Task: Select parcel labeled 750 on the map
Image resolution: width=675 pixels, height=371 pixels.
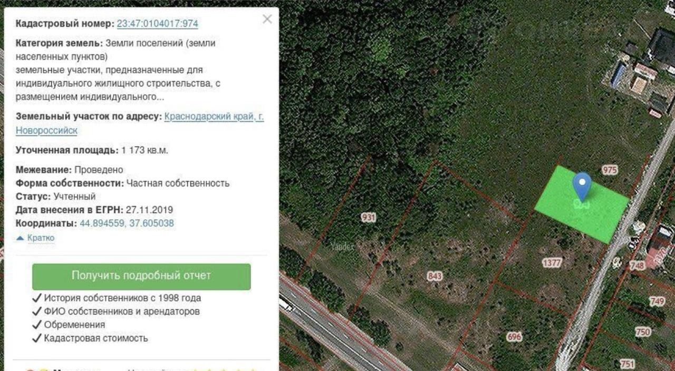Action: point(643,331)
